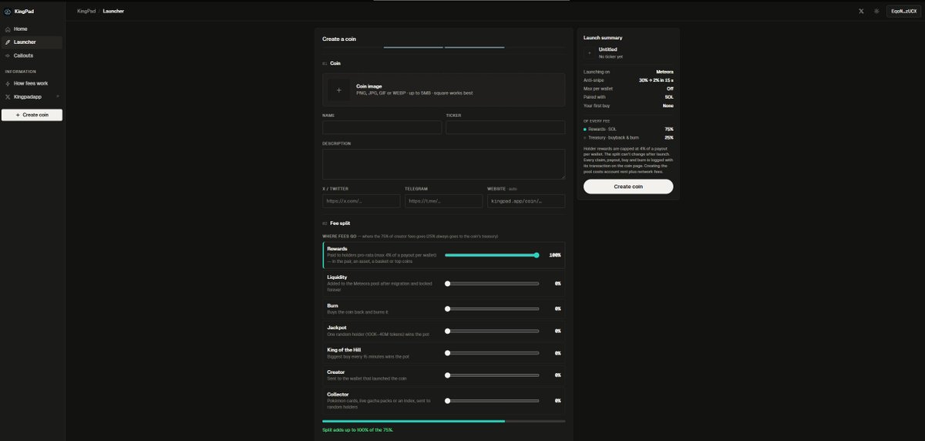Viewport: 925px width, 441px height.
Task: Click the Rewards · SOL 75% entry
Action: (628, 129)
